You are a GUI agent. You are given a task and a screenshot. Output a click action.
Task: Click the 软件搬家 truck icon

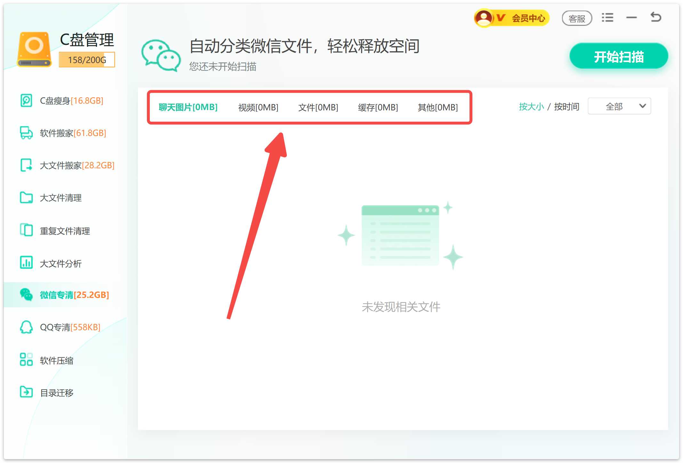26,133
